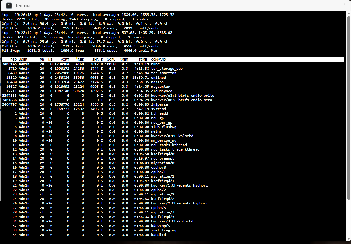Click the ter_storage_dev command name
Screen dimensions: 351x244
(167, 69)
